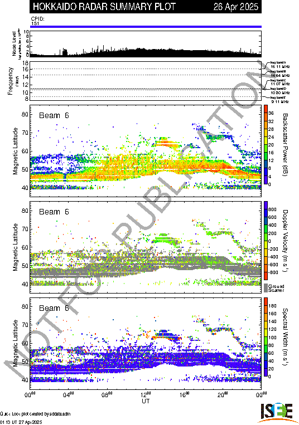Click the 9.11 MHz frequency band label
Screen dimensions: 299x425
click(280, 101)
